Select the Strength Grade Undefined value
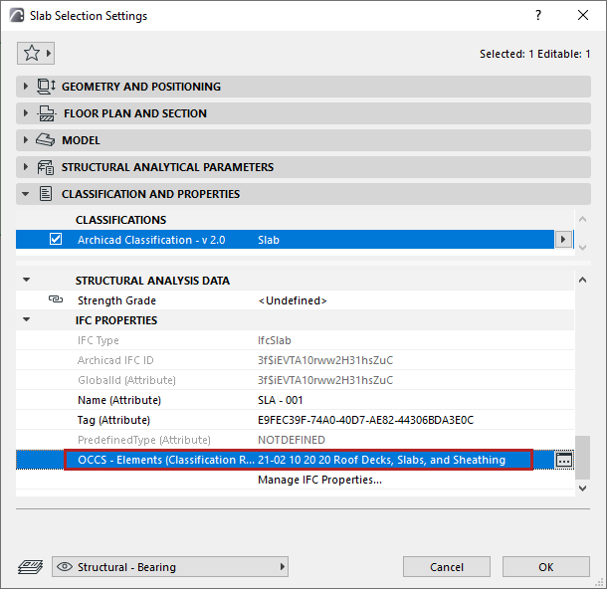607x589 pixels. (x=293, y=300)
